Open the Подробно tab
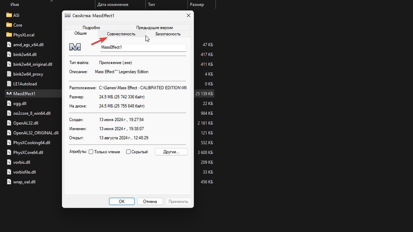 (x=91, y=27)
